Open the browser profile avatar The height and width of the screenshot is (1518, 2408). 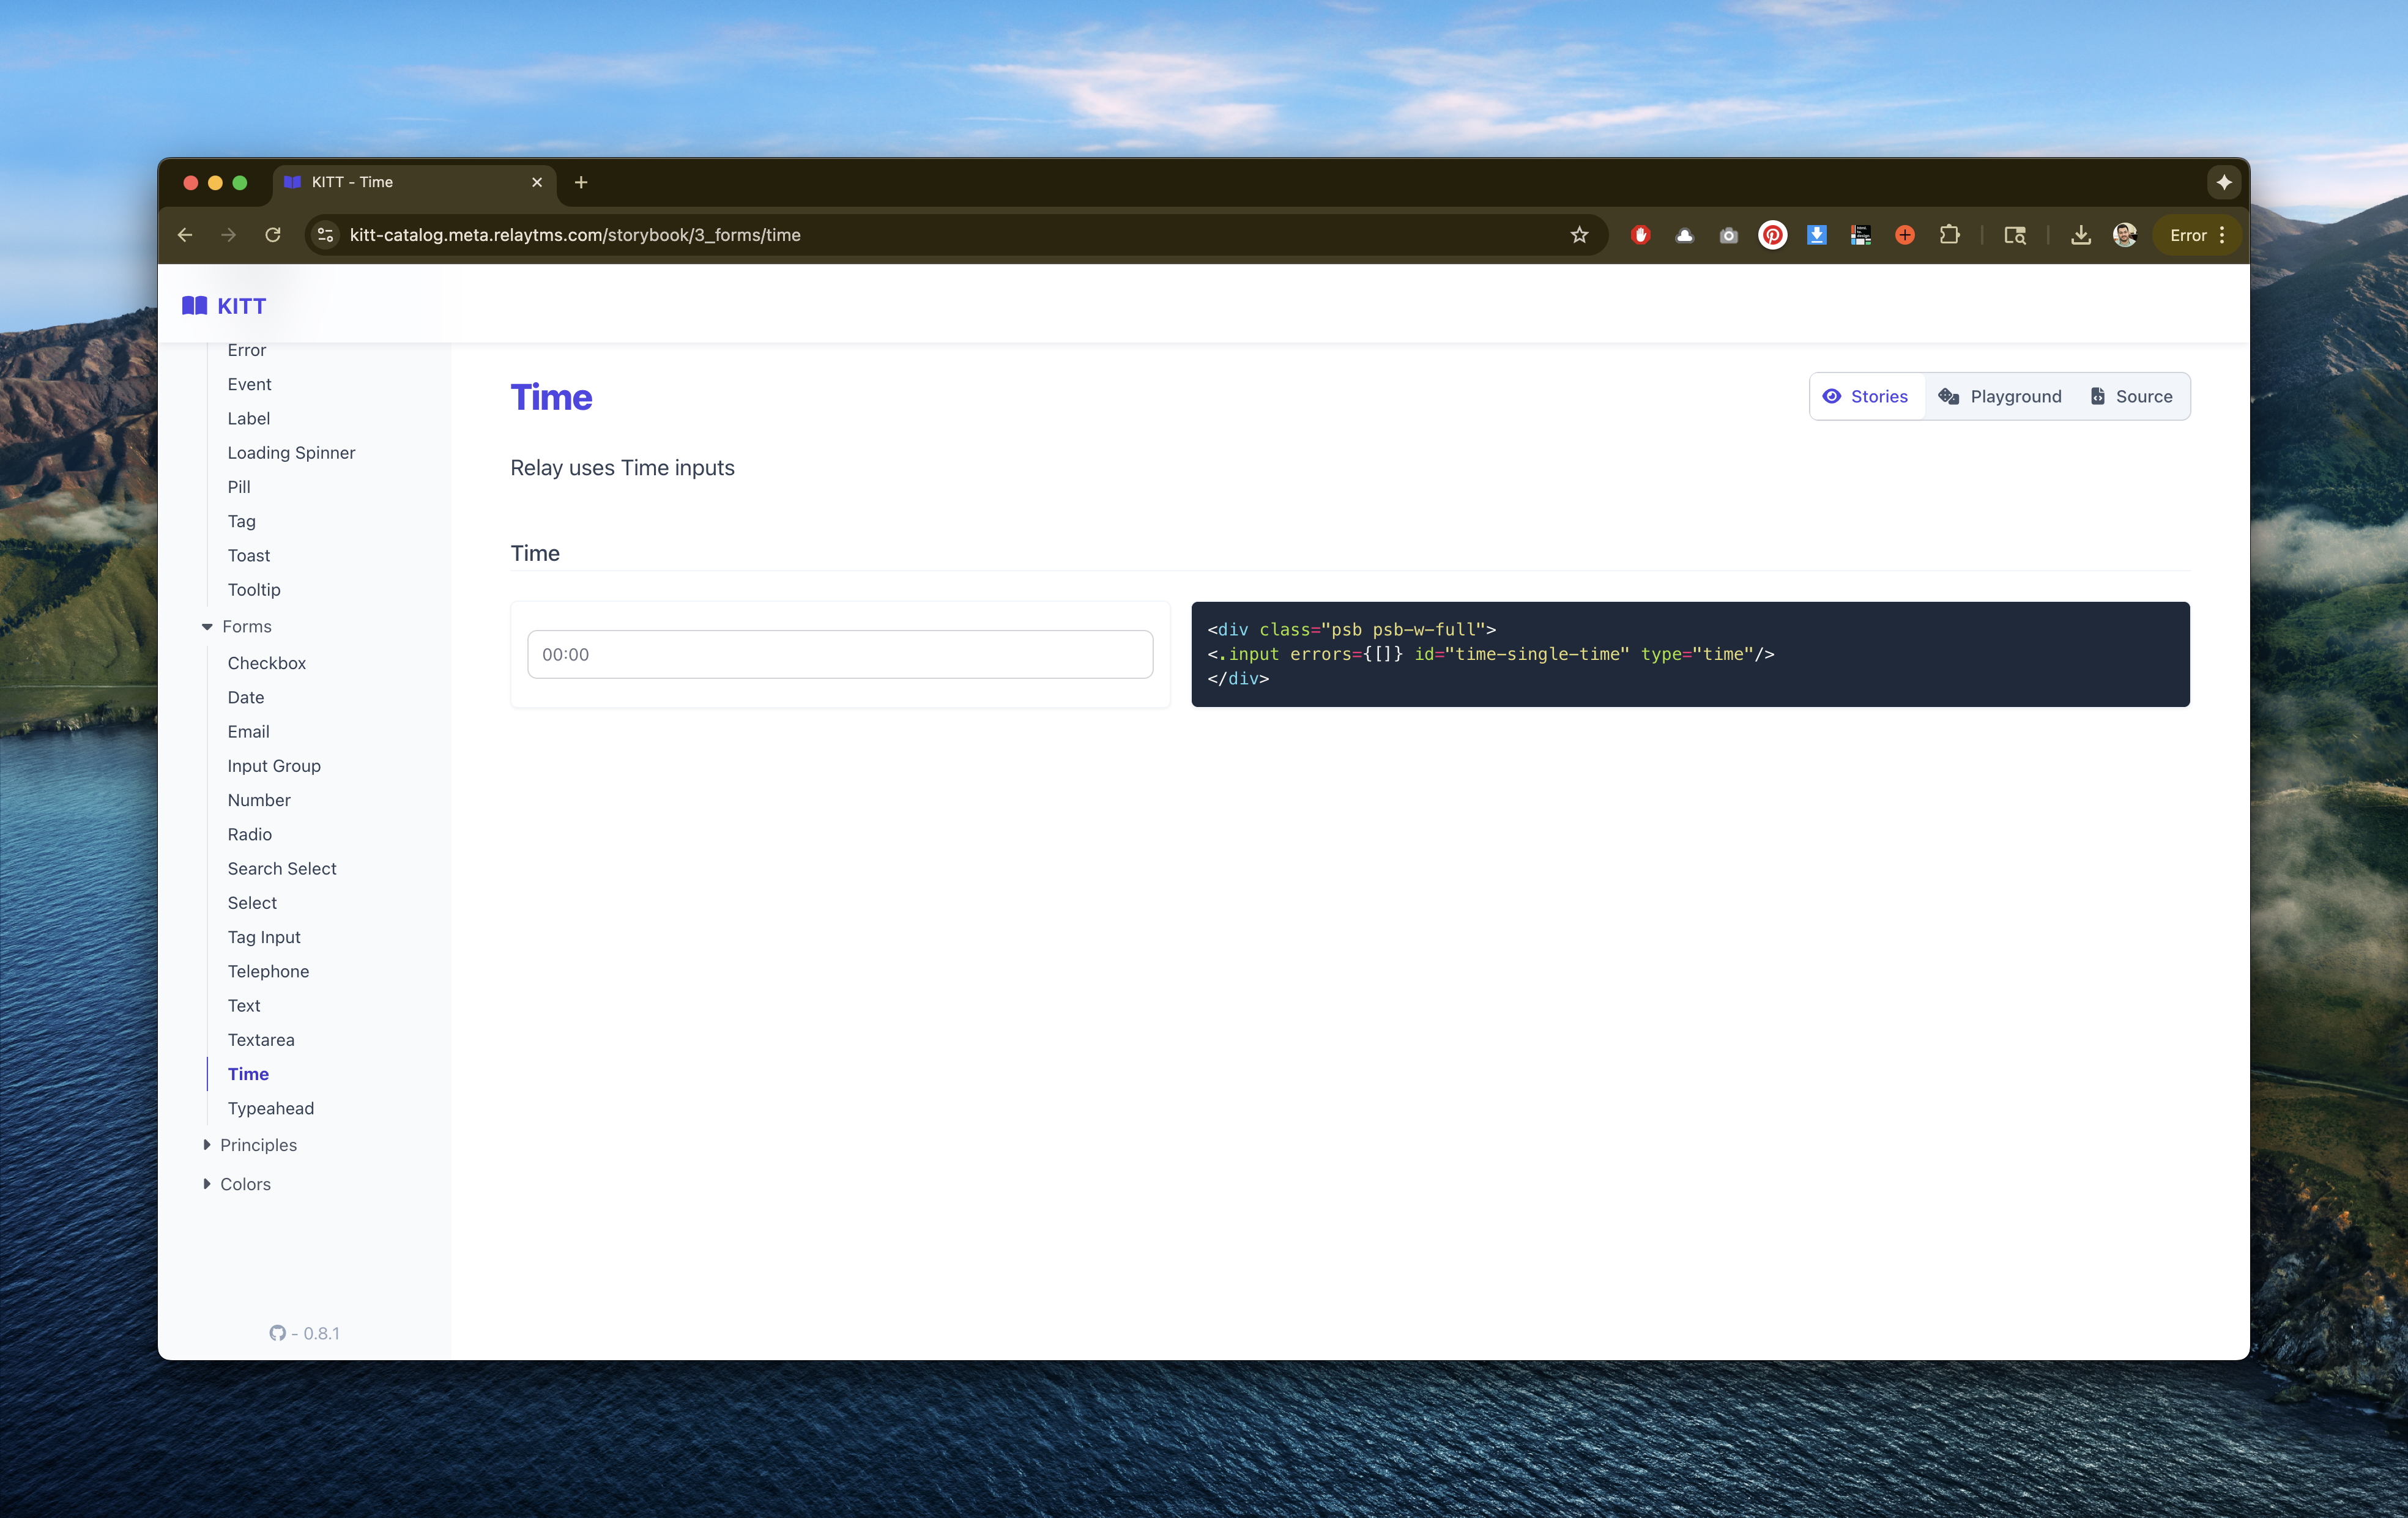pos(2124,235)
